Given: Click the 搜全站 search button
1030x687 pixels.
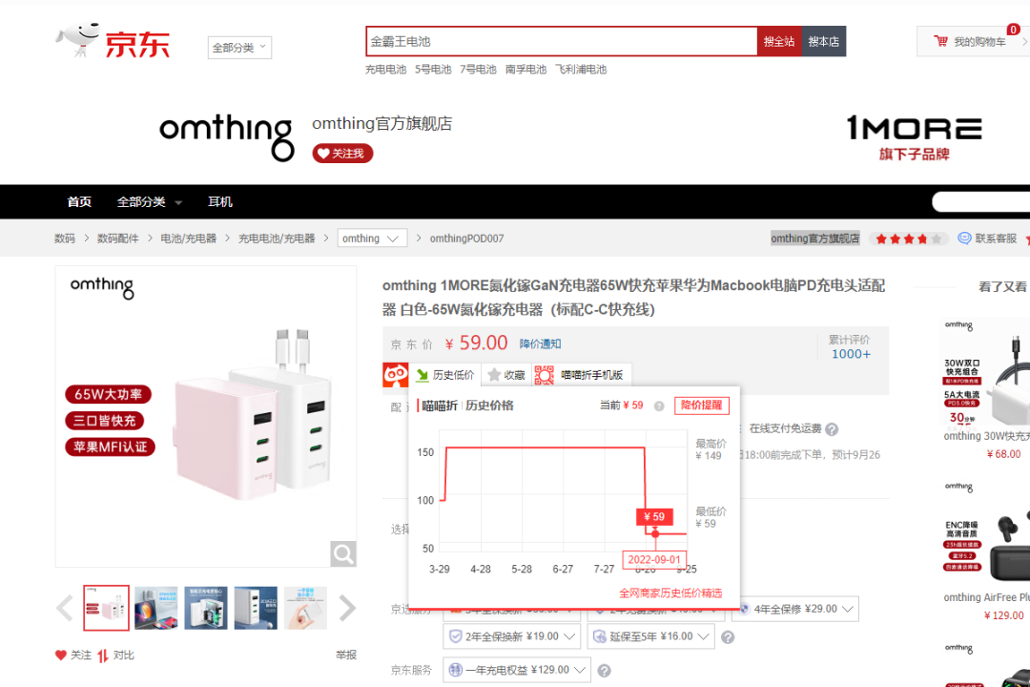Looking at the screenshot, I should click(779, 41).
